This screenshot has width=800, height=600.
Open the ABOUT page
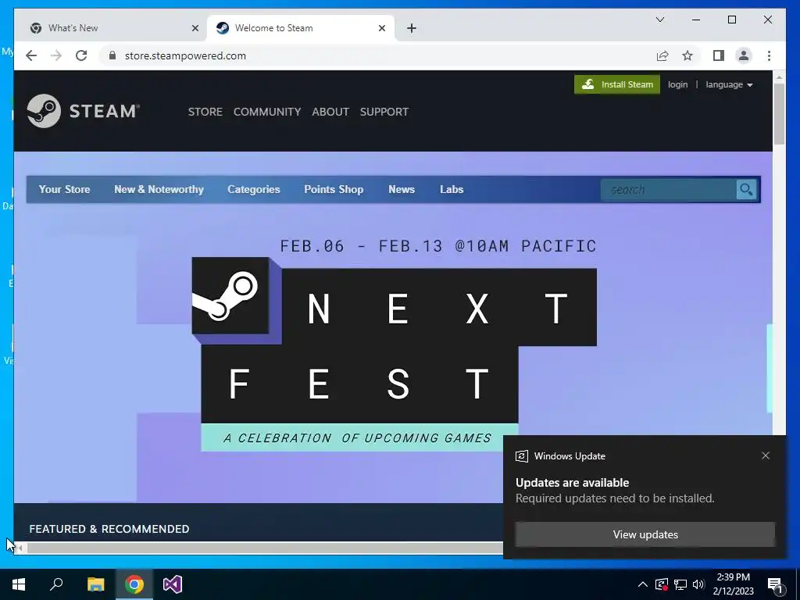point(330,112)
